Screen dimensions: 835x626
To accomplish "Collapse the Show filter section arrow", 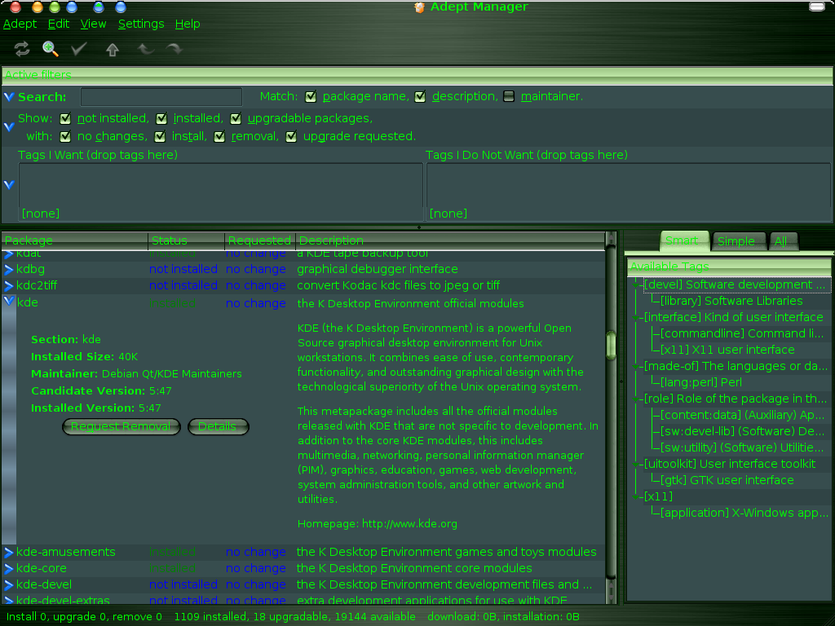I will [8, 126].
